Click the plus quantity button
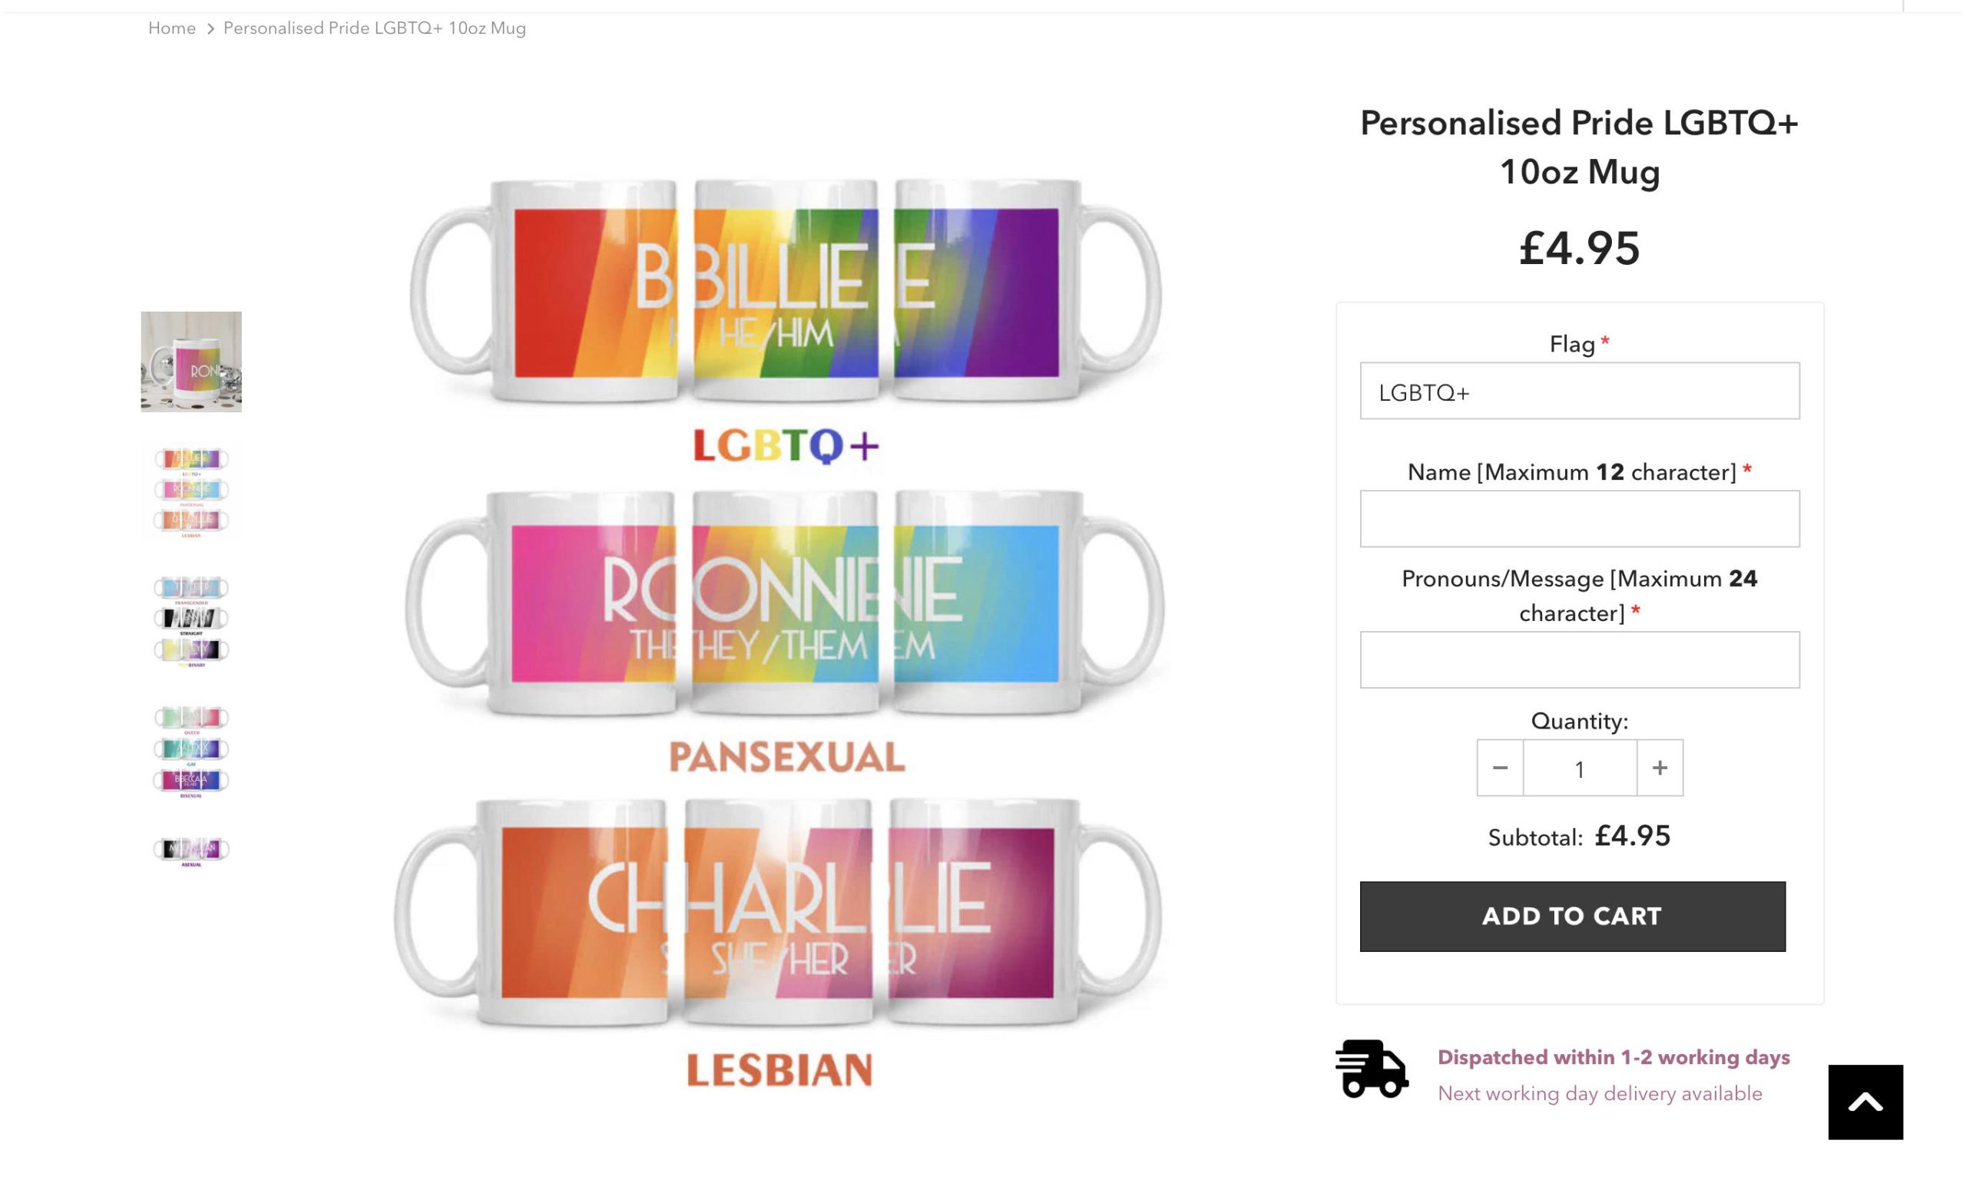The height and width of the screenshot is (1193, 1966). tap(1659, 767)
